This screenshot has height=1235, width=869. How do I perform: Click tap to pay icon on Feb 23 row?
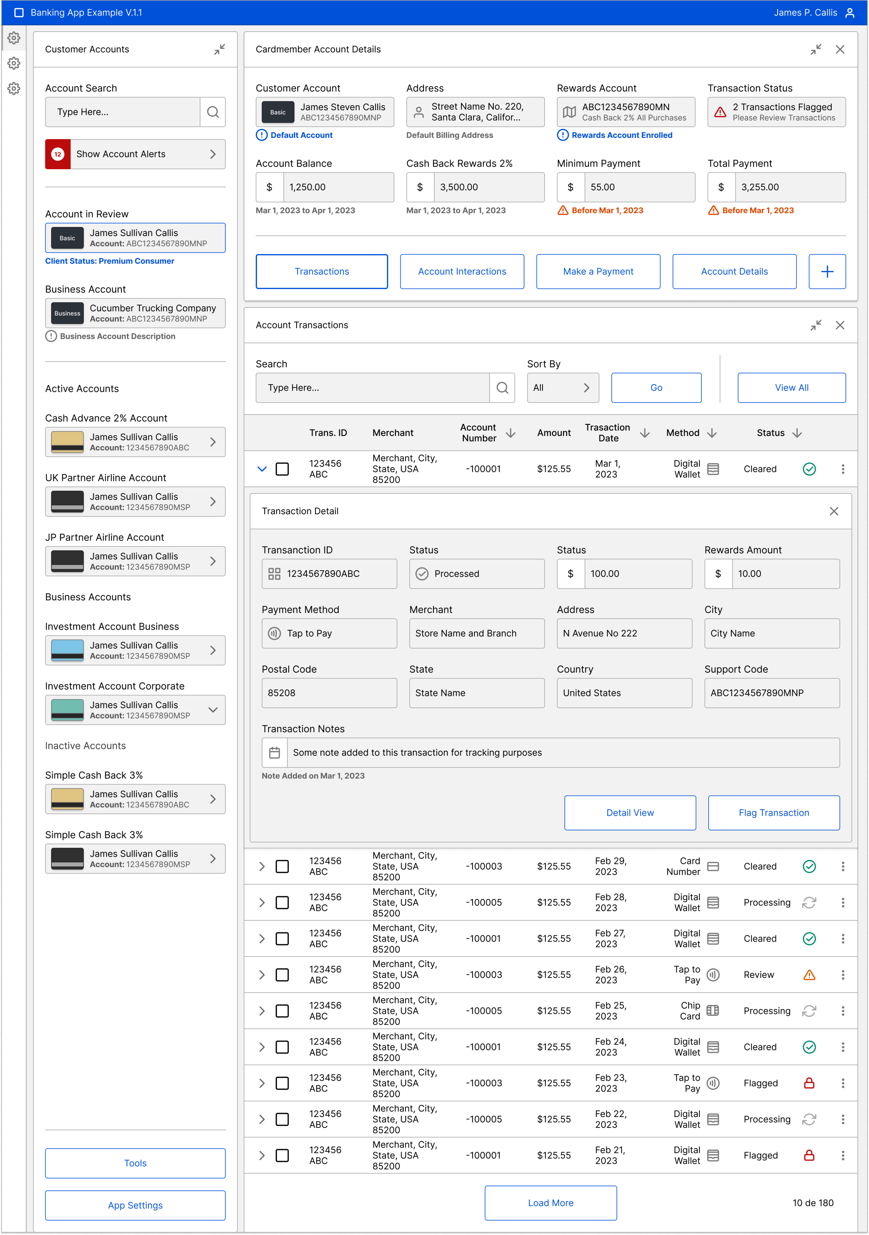pos(713,1083)
